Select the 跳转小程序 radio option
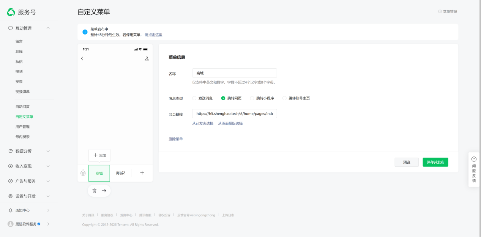The image size is (481, 237). (x=252, y=98)
